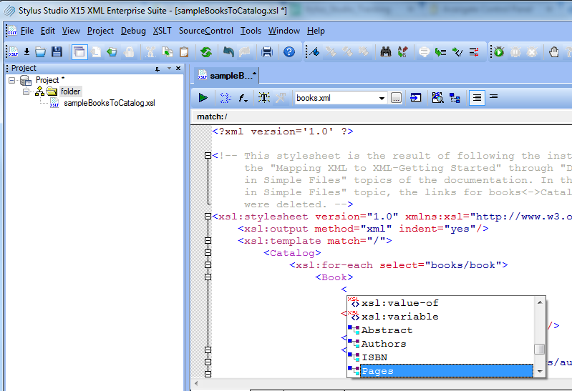Open the XSLT menu
572x391 pixels.
(x=162, y=31)
